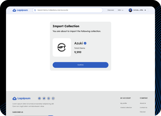Visit the About Us footer link

143,103
